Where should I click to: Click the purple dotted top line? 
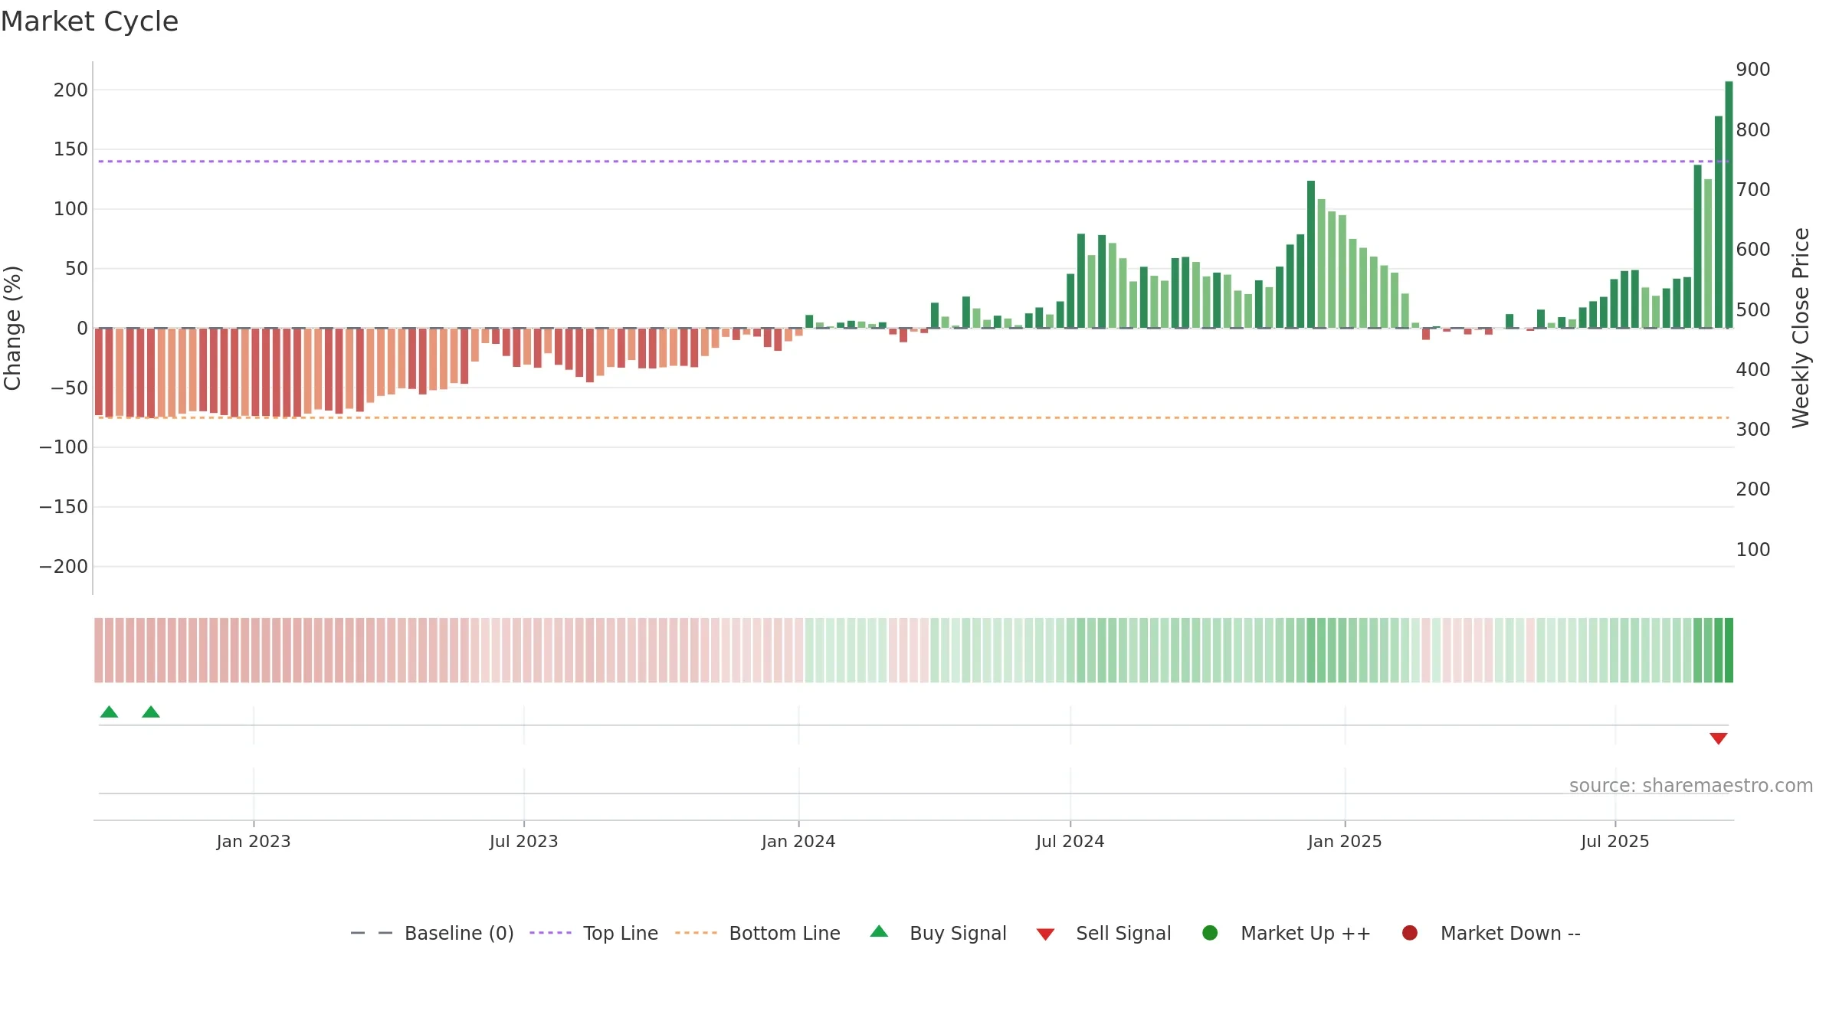click(913, 162)
